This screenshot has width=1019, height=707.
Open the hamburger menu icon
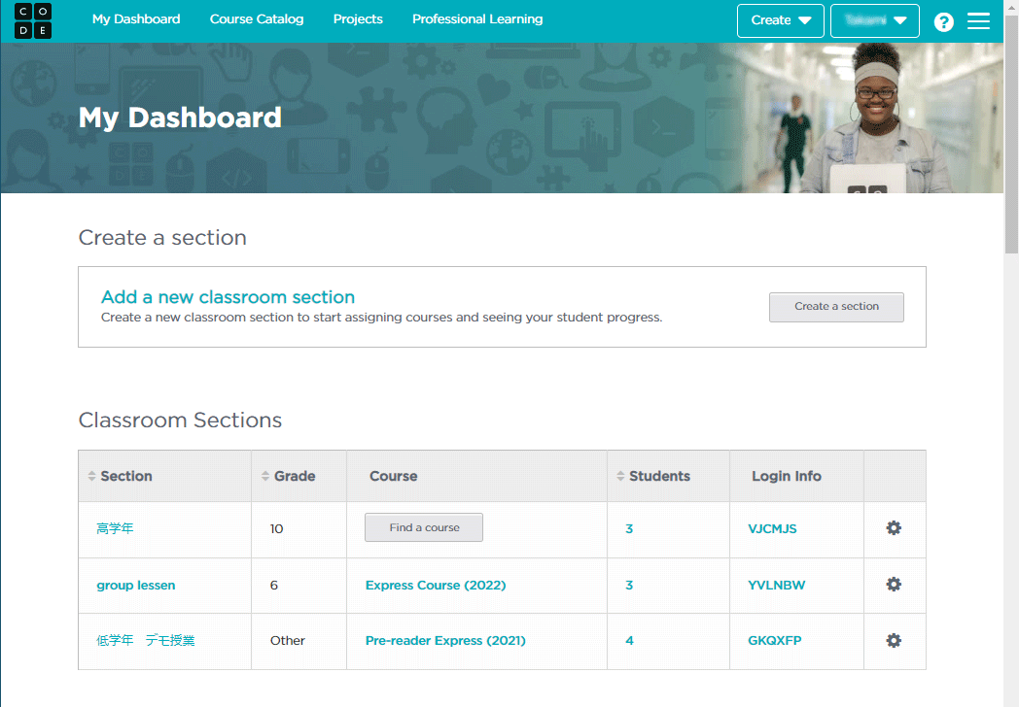978,21
